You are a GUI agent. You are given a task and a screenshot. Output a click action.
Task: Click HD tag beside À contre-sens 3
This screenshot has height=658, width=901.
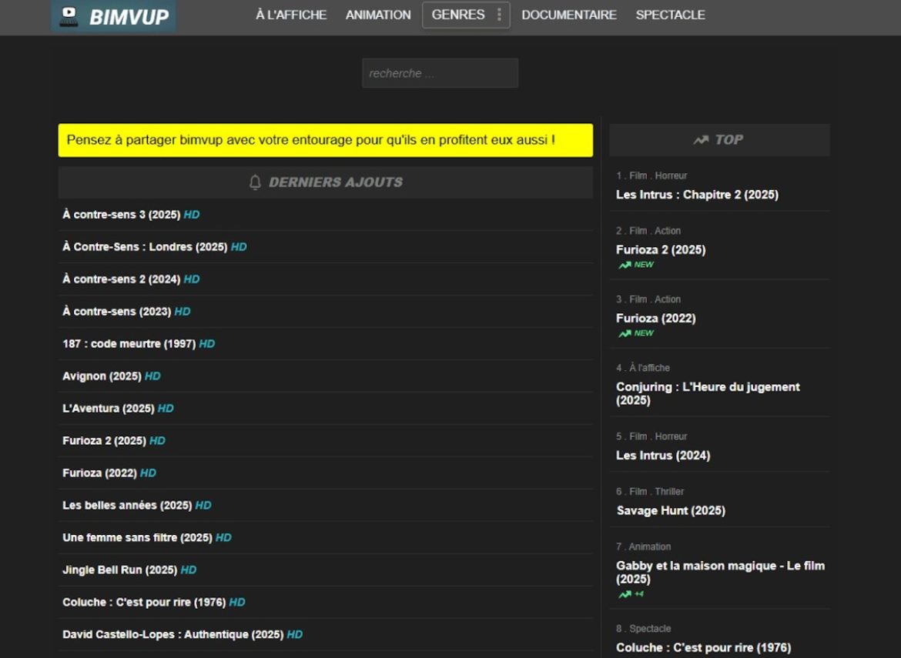click(192, 215)
